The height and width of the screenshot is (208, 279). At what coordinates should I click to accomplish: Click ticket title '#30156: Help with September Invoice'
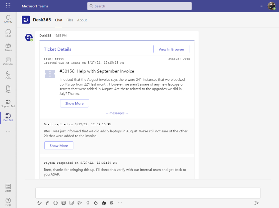pyautogui.click(x=97, y=71)
